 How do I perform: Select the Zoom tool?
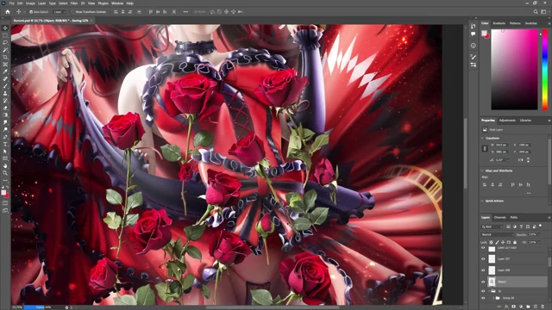coord(5,173)
